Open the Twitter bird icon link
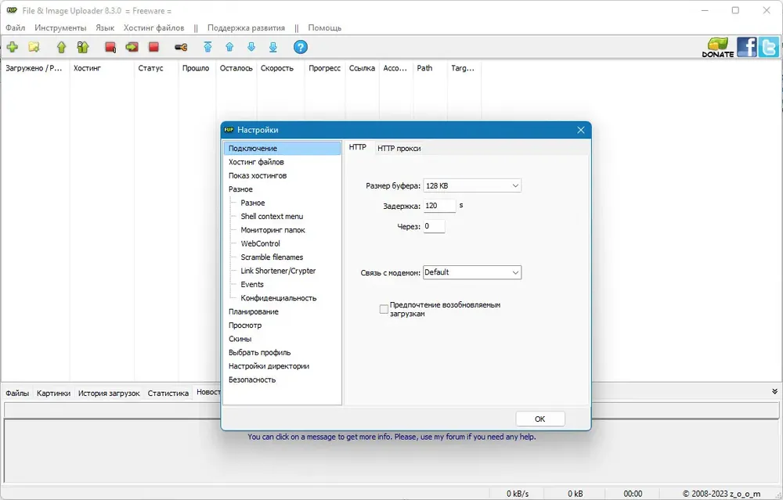 tap(769, 47)
